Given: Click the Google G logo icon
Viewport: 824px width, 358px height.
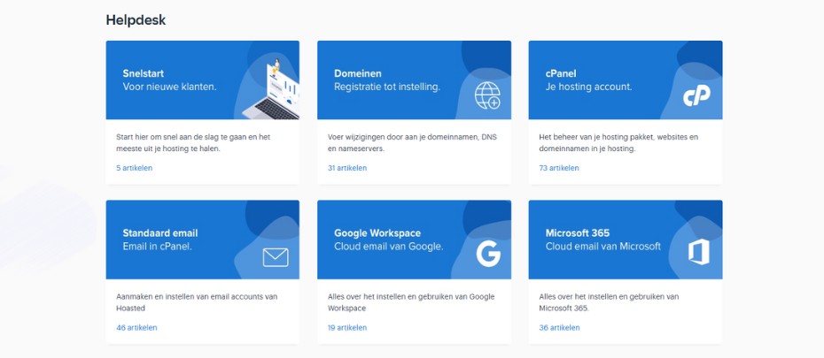Looking at the screenshot, I should point(488,255).
